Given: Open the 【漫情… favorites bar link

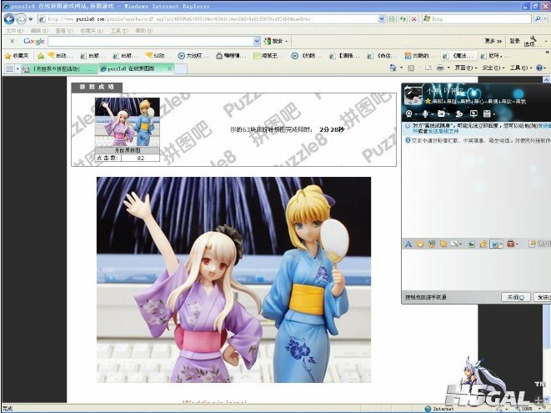Looking at the screenshot, I should pos(344,56).
